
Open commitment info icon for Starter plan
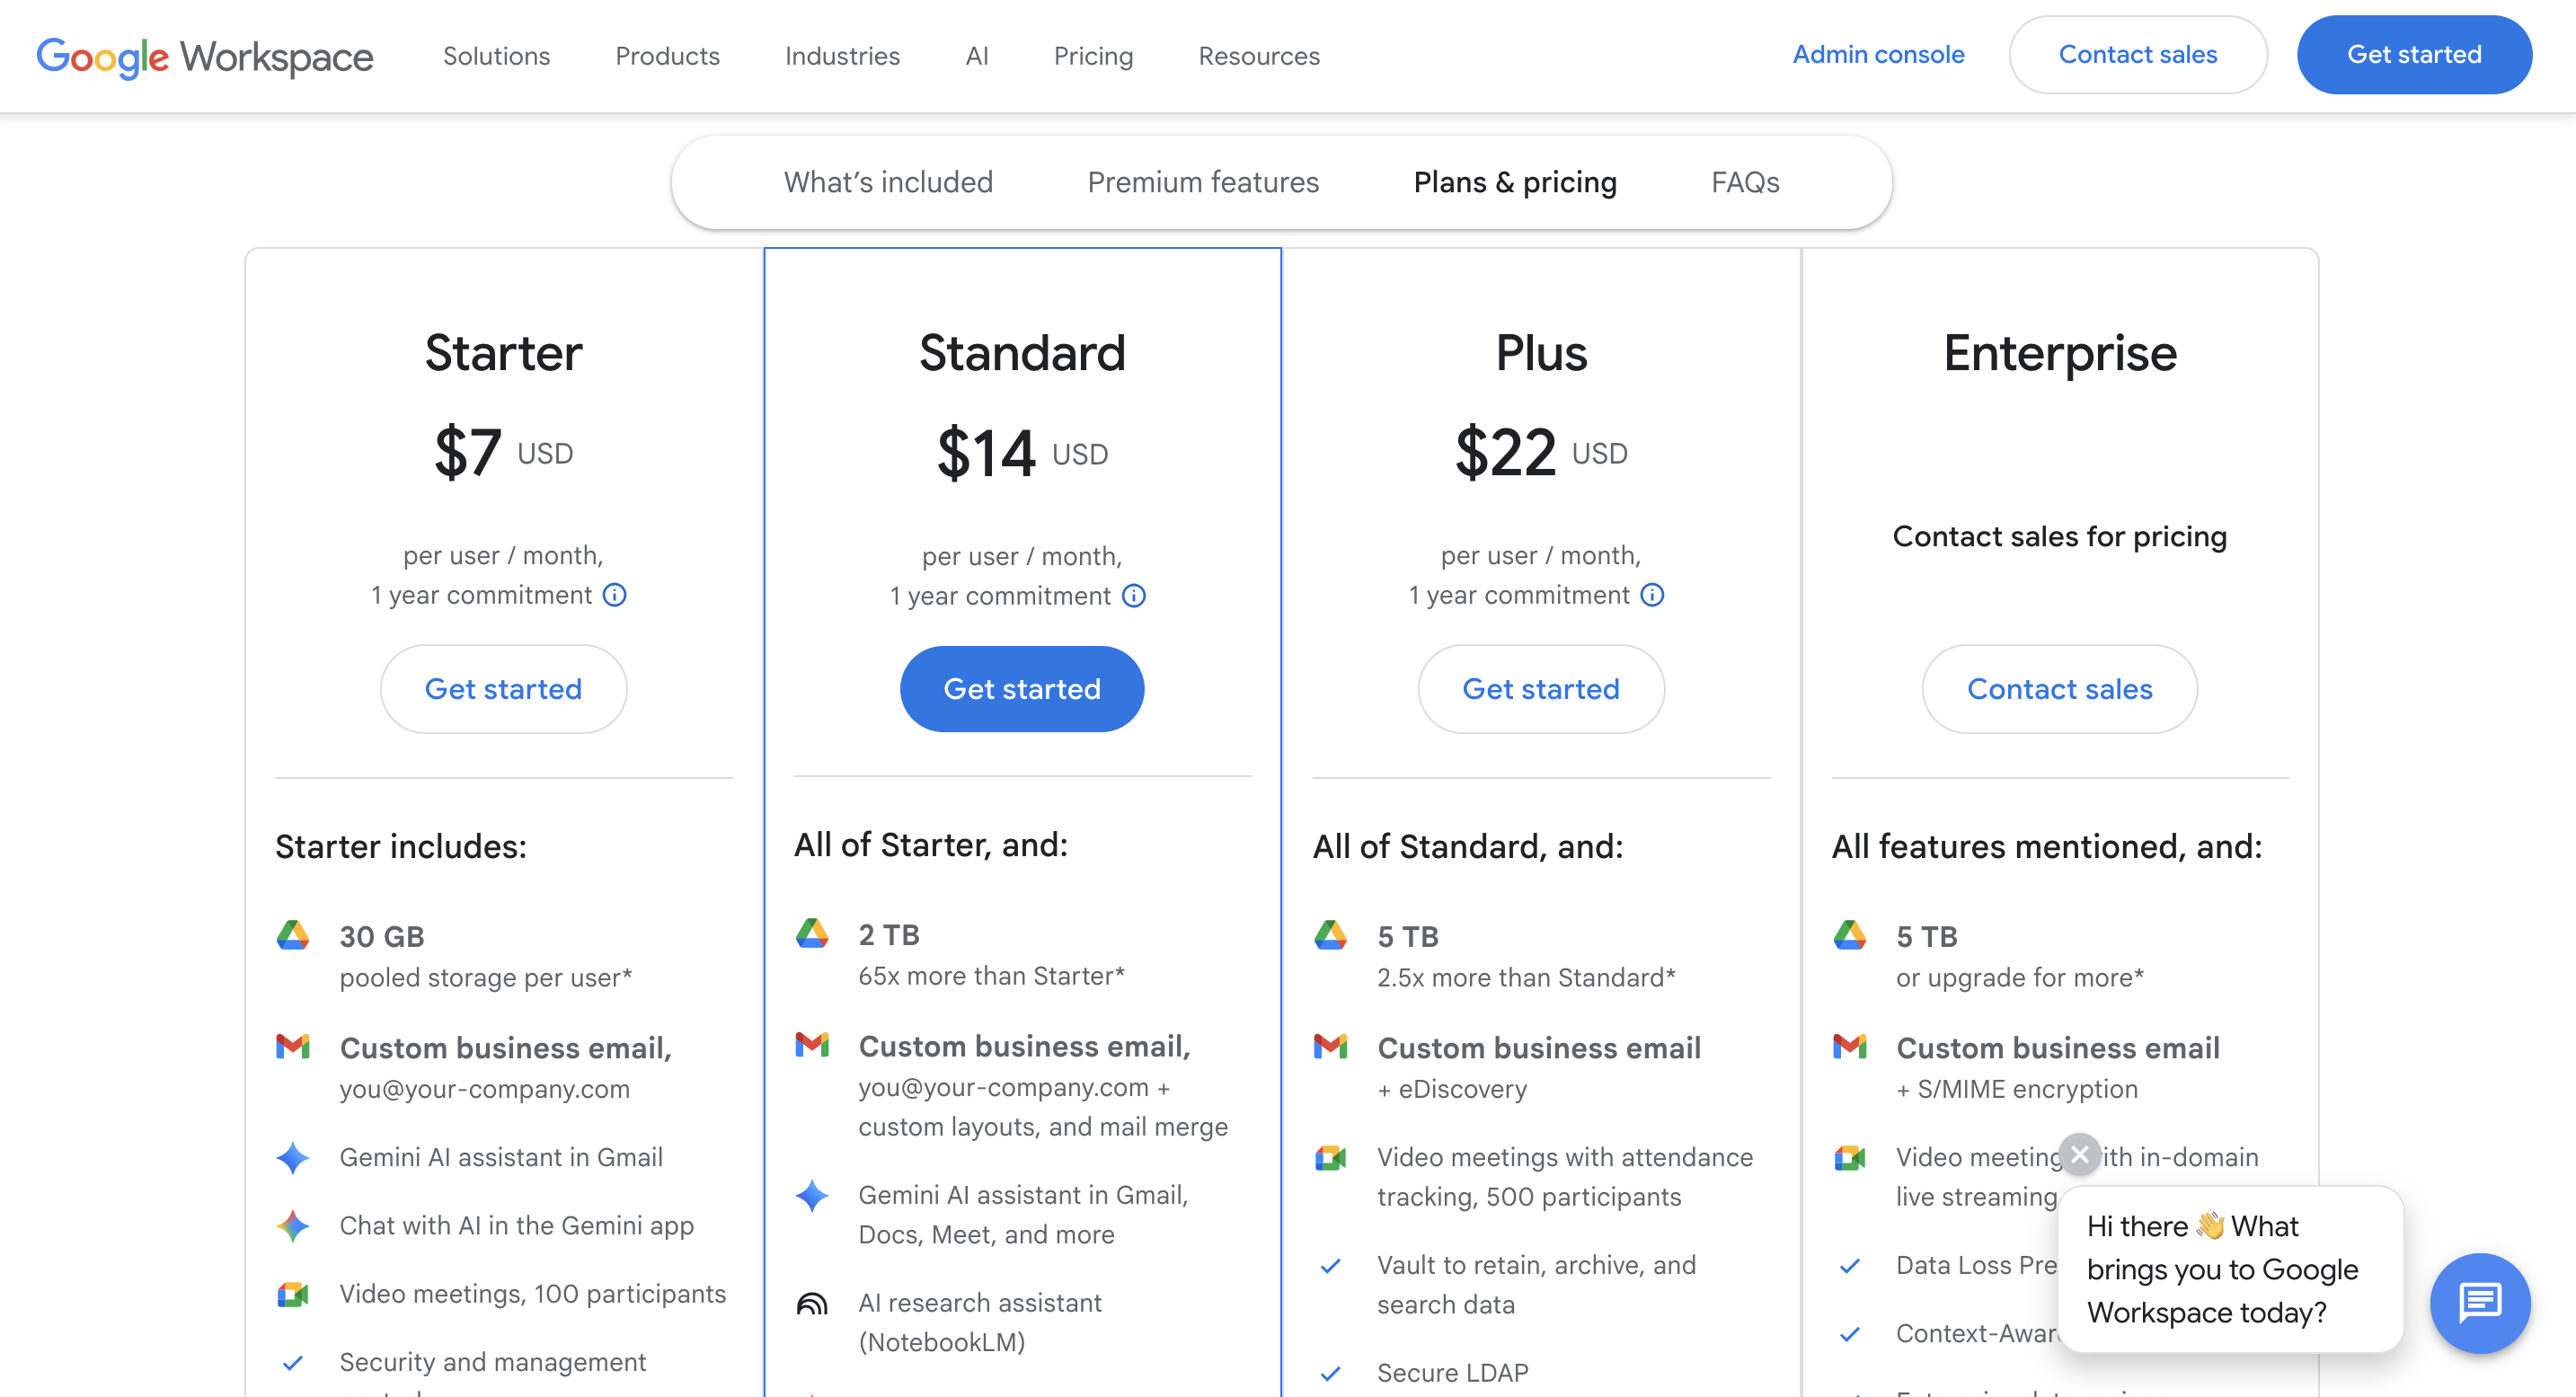point(615,595)
